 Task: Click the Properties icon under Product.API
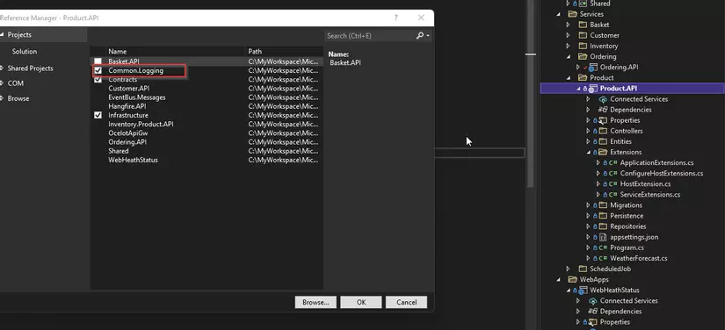coord(603,120)
